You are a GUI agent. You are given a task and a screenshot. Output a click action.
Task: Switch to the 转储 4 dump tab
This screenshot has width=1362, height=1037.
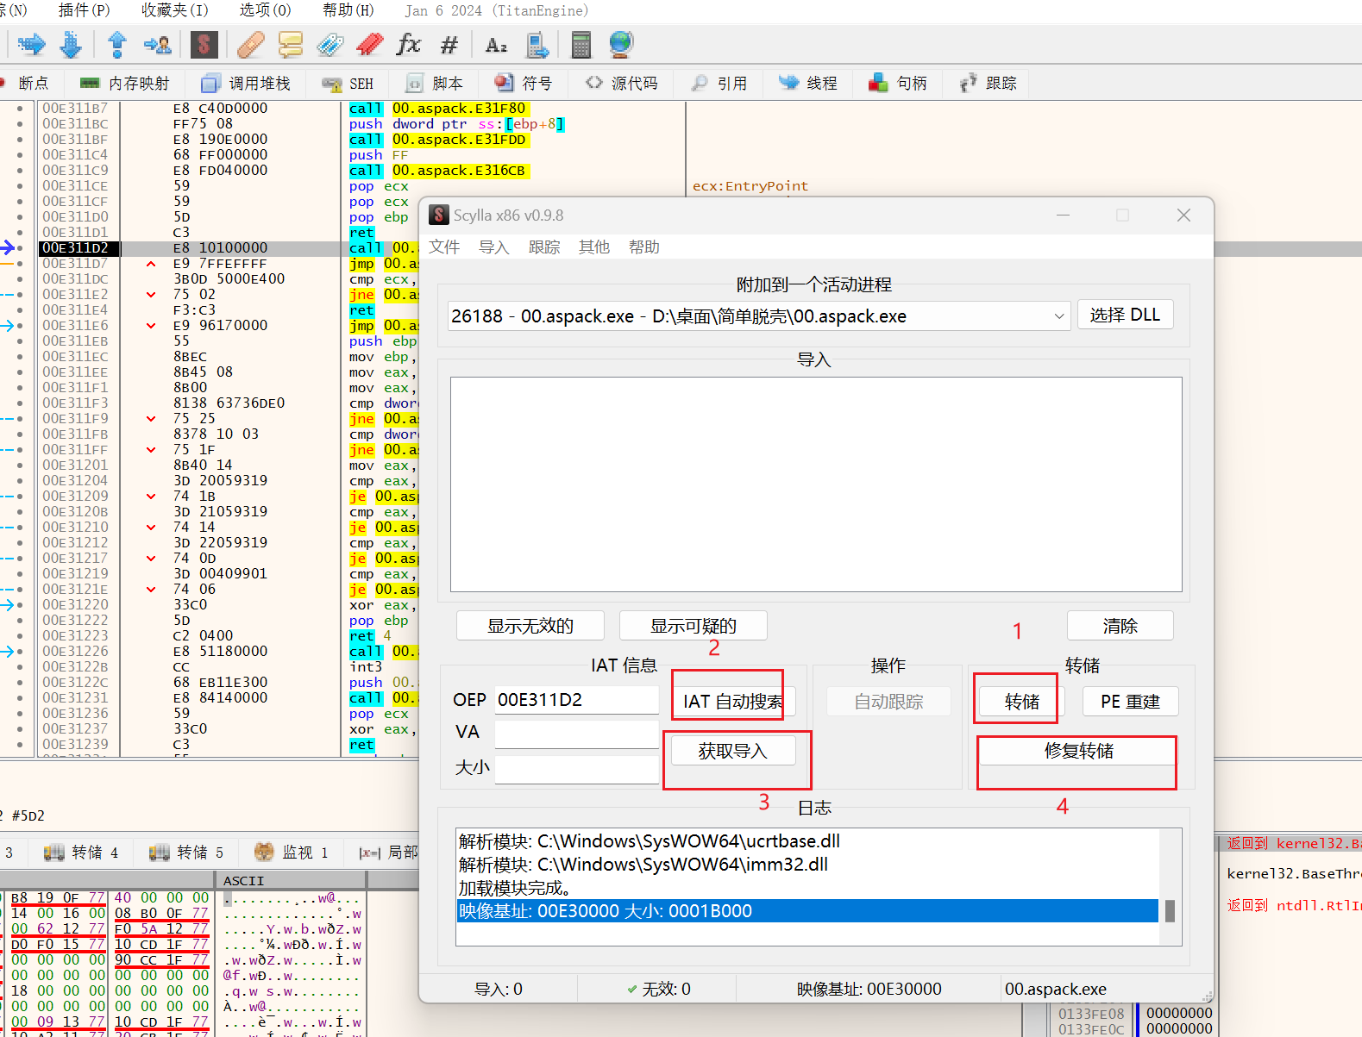81,853
